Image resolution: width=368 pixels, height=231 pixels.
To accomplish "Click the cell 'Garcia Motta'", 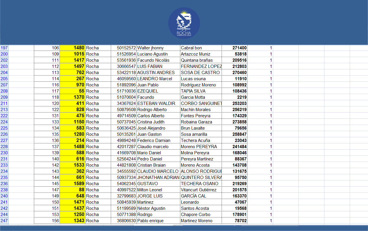I will click(201, 97).
